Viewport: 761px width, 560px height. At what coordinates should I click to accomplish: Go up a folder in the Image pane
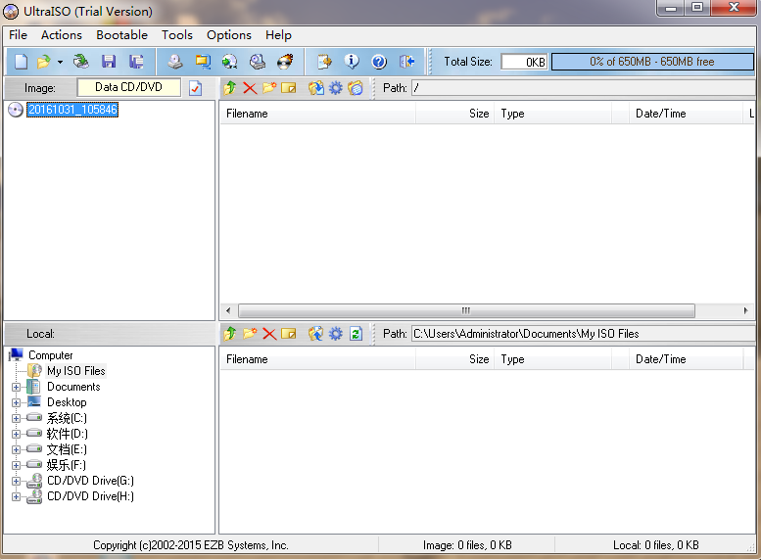point(230,88)
